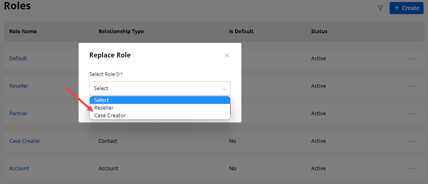428x184 pixels.
Task: Open the Default role link
Action: 18,59
